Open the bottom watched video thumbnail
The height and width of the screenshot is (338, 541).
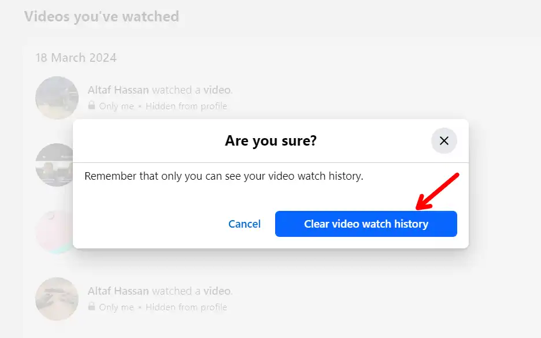coord(57,299)
